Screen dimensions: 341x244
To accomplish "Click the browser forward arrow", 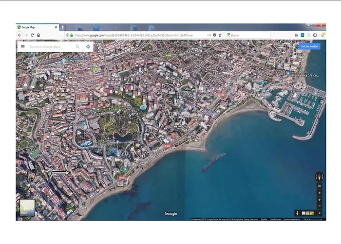I will coord(26,35).
